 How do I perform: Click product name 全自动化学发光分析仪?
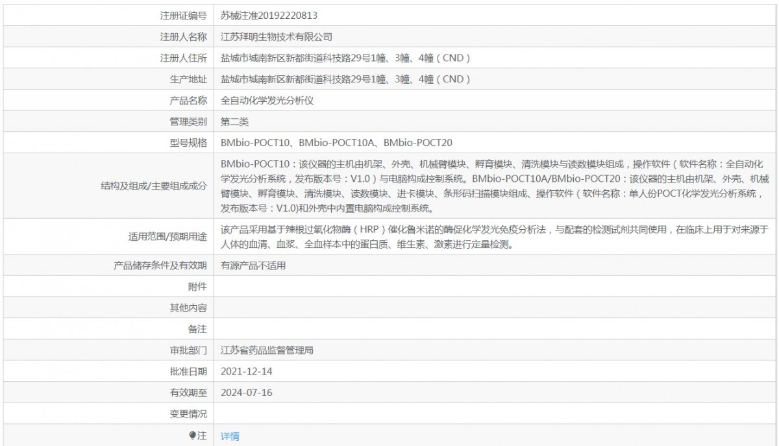click(x=267, y=101)
